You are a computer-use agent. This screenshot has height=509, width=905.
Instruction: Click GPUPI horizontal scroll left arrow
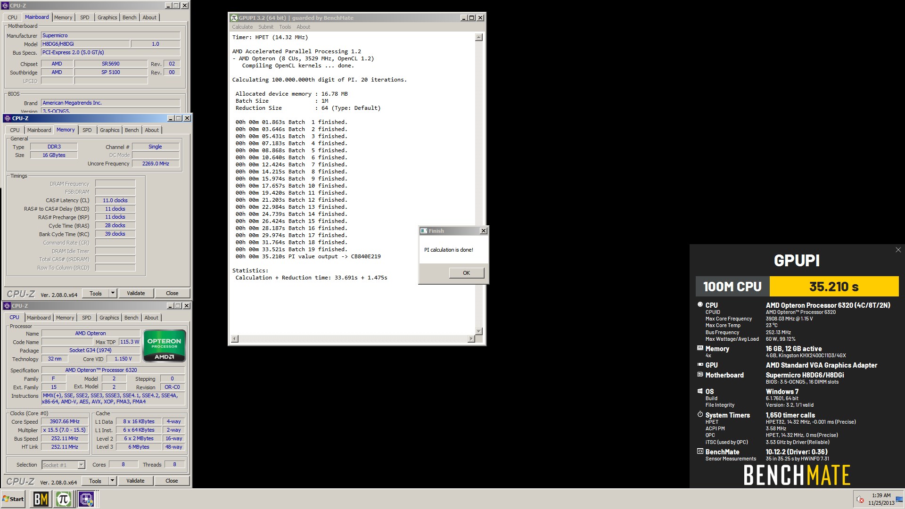pos(235,339)
